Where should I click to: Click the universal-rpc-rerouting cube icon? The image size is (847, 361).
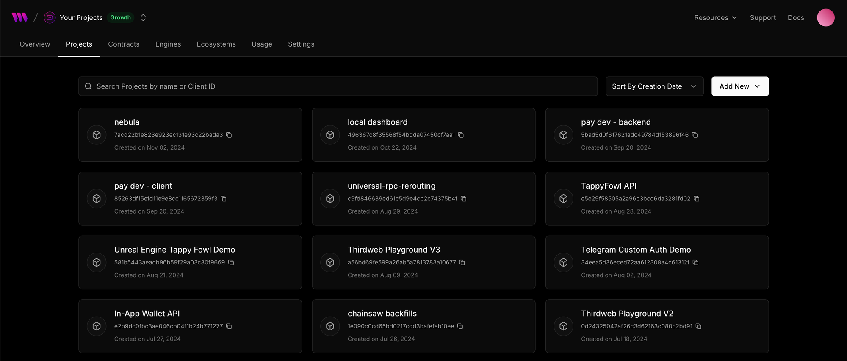tap(330, 199)
